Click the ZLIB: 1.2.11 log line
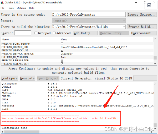 pyautogui.click(x=29, y=109)
